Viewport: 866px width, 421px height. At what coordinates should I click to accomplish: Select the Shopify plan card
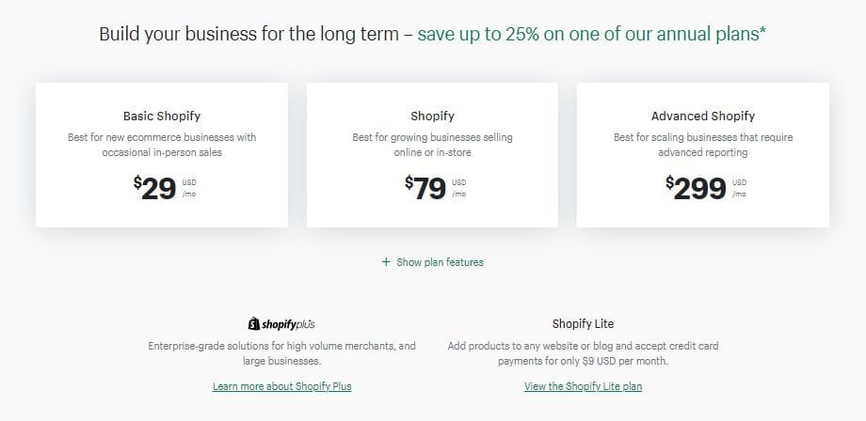432,155
